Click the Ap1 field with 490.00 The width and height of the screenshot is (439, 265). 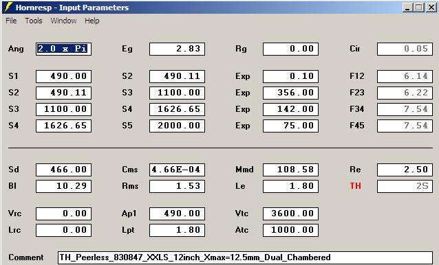(177, 214)
